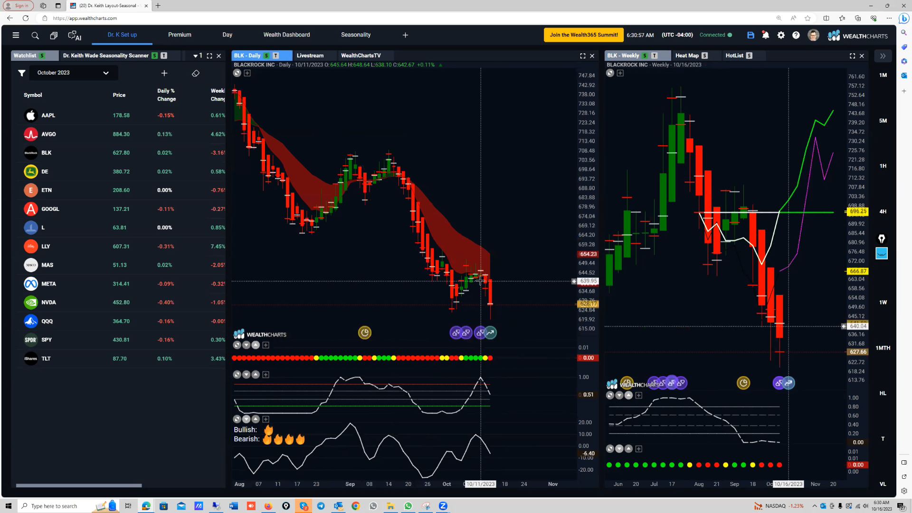The width and height of the screenshot is (912, 513).
Task: Move daily dots pane down
Action: tap(247, 345)
